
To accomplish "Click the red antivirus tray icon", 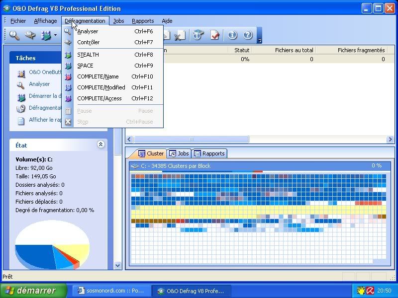I will tap(370, 291).
